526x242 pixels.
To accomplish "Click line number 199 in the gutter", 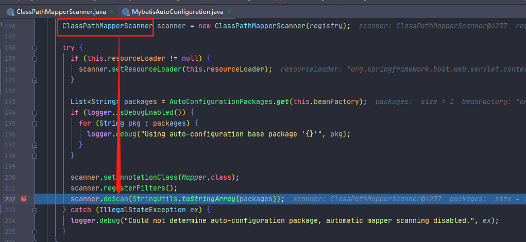I will (x=10, y=167).
